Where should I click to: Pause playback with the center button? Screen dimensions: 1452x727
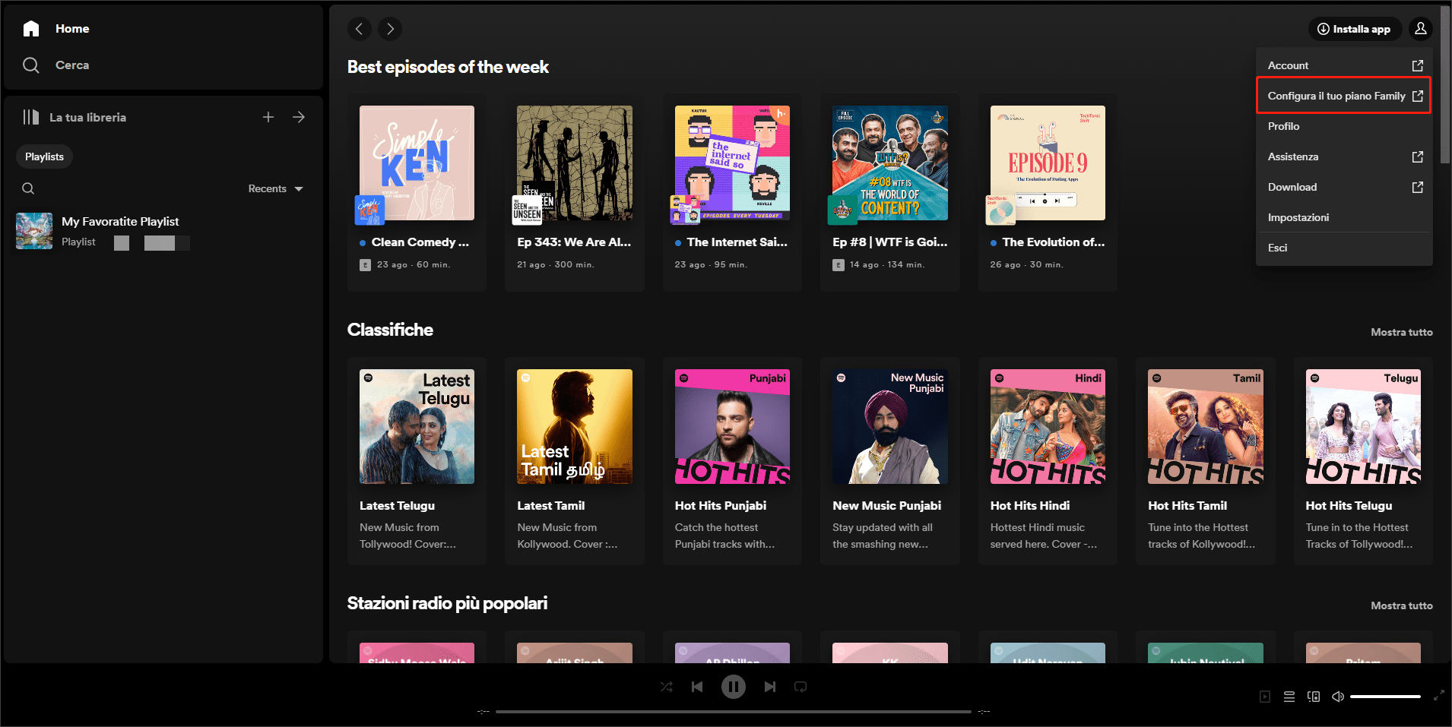pyautogui.click(x=734, y=687)
